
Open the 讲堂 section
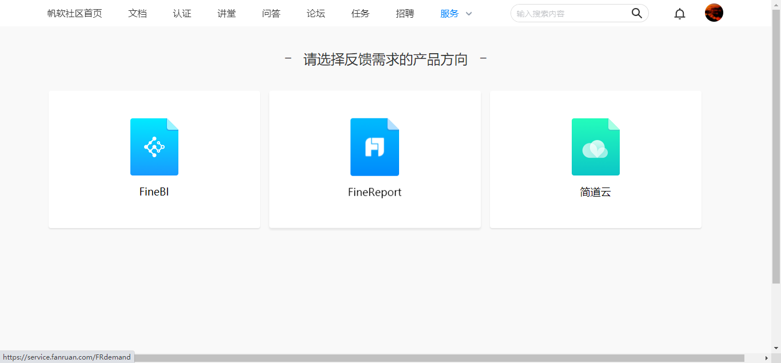pos(227,13)
